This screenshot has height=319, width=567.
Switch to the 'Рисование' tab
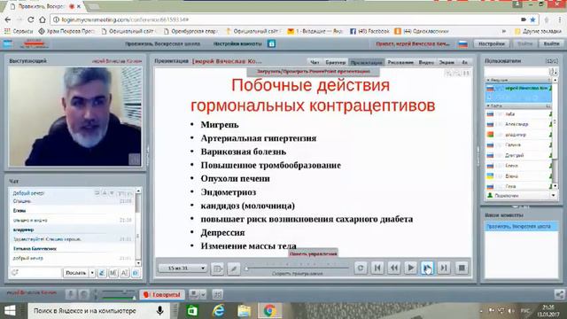point(400,62)
